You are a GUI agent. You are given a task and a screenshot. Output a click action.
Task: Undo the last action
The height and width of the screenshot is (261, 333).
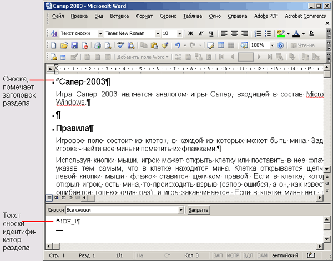(178, 45)
